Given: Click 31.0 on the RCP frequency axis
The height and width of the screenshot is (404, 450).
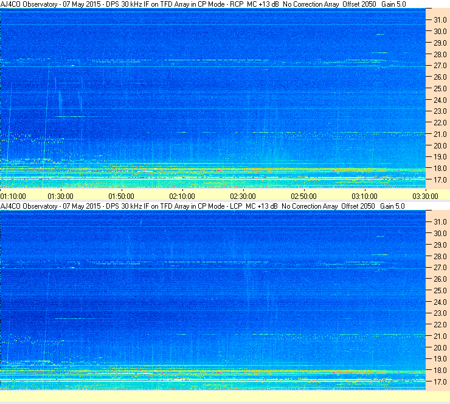Looking at the screenshot, I should [440, 20].
